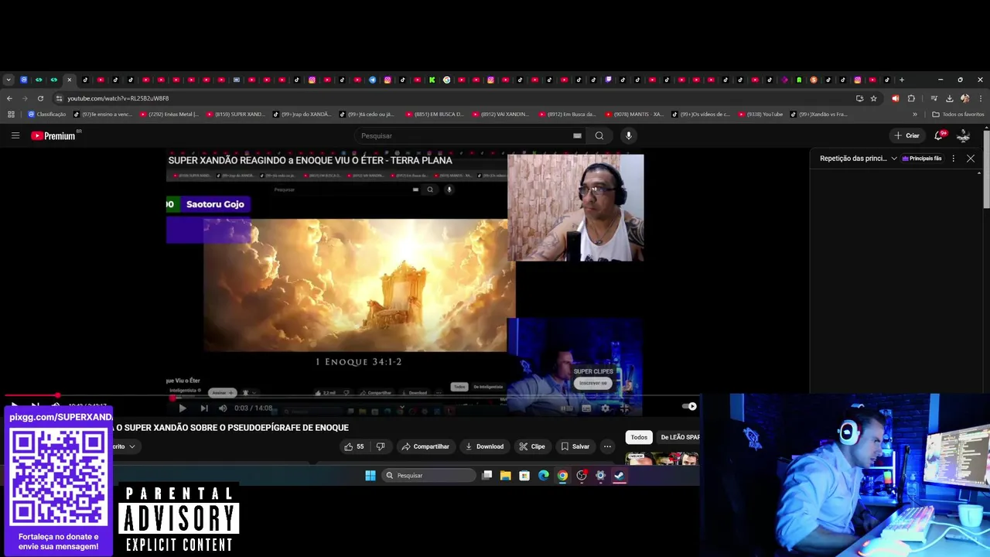This screenshot has height=557, width=990.
Task: Open Todos os favoritos folder
Action: [x=958, y=114]
